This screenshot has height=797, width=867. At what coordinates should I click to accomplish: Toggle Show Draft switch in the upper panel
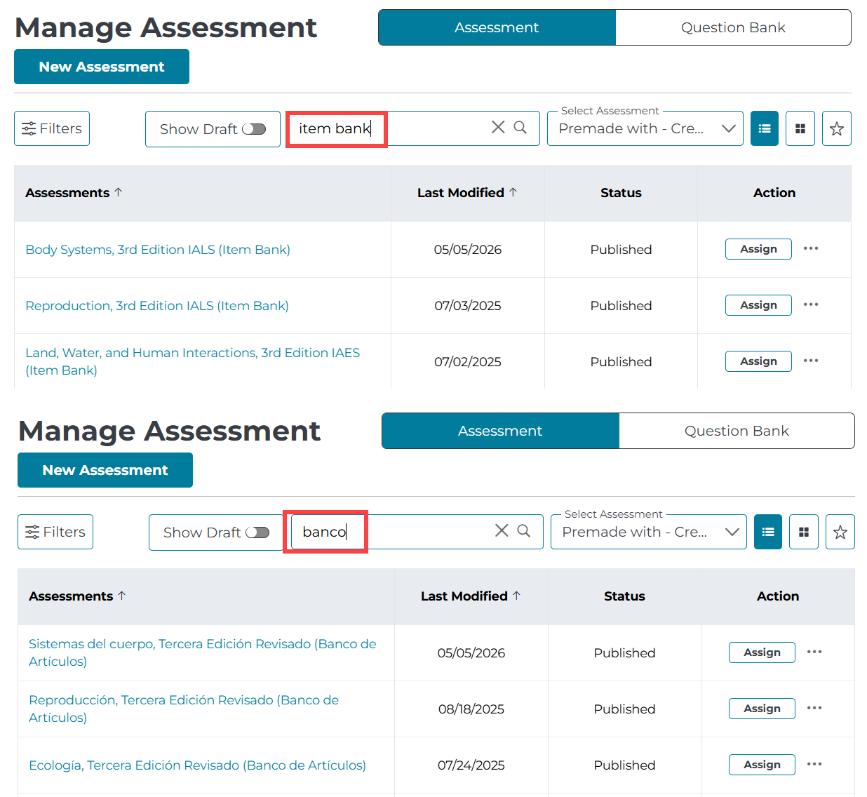click(x=254, y=129)
